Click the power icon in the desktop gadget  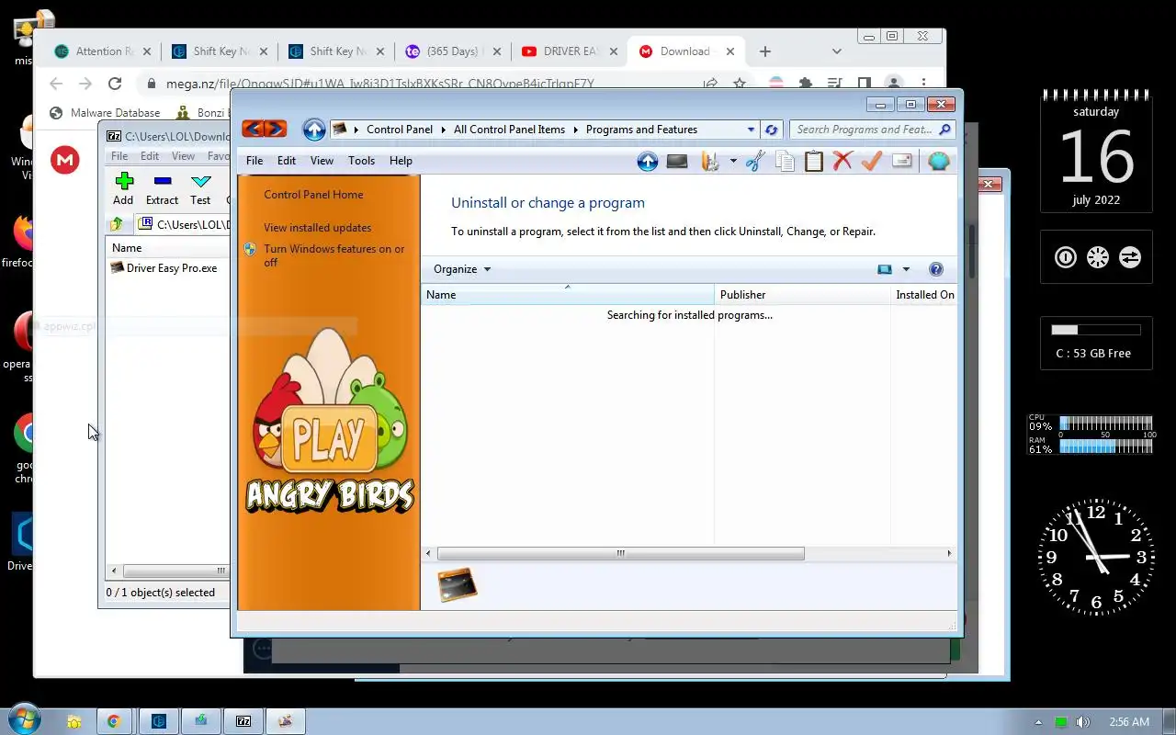(1066, 257)
